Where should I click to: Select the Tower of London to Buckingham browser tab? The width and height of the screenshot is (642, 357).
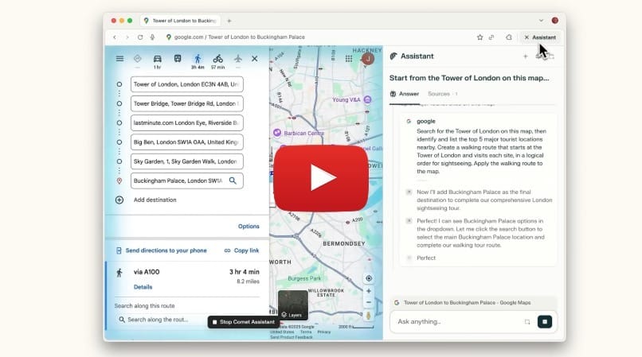[x=180, y=21]
